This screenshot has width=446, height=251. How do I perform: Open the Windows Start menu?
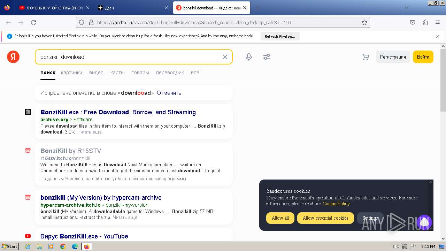[9, 246]
